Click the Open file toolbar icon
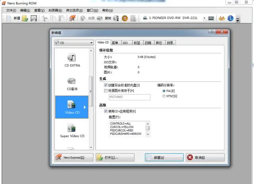Viewport: 254px width, 184px height. (x=25, y=18)
